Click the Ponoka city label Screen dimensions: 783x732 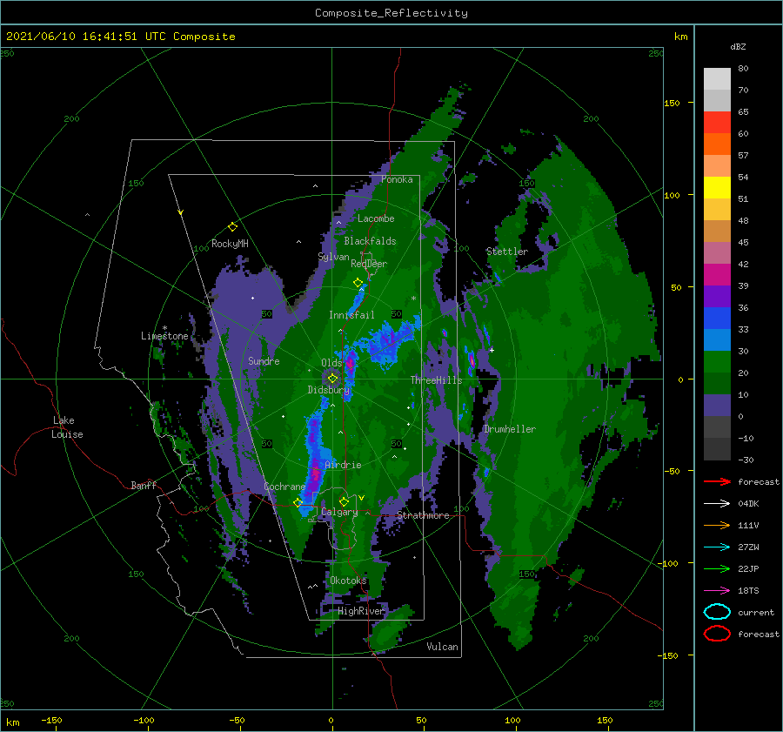tap(397, 179)
